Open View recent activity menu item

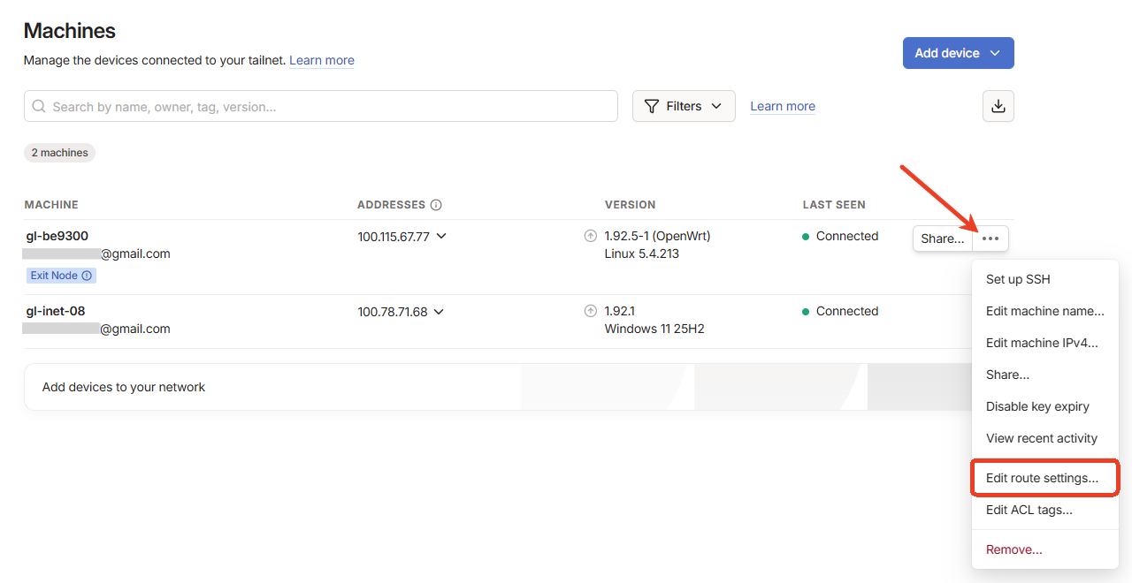pyautogui.click(x=1045, y=438)
